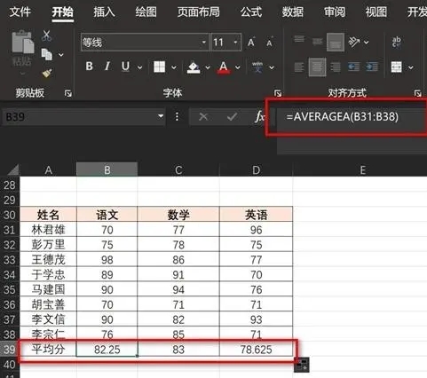Open clipboard pane dialog launcher
Screen dimensions: 427x378
coord(68,93)
